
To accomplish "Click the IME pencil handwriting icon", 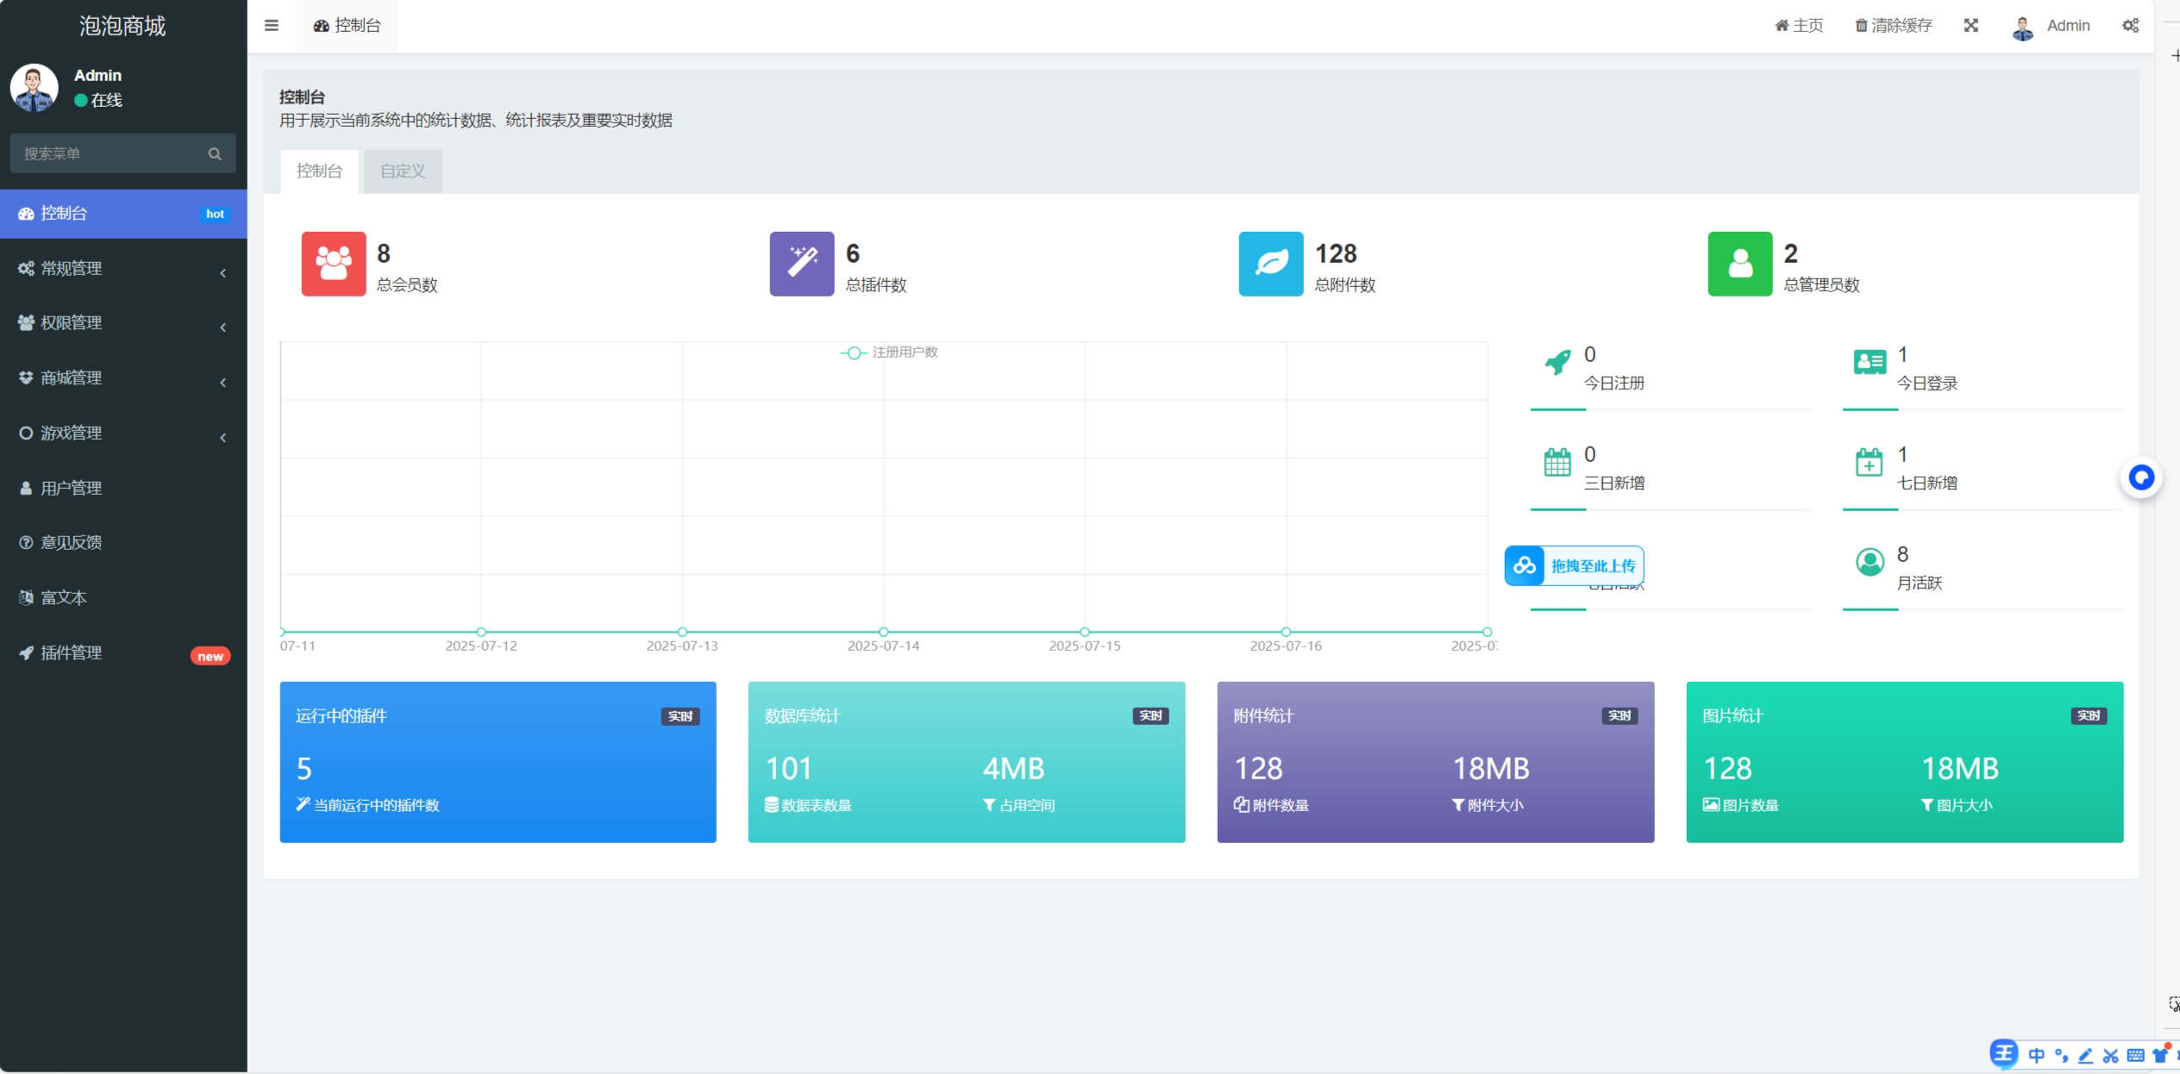I will (x=2085, y=1055).
